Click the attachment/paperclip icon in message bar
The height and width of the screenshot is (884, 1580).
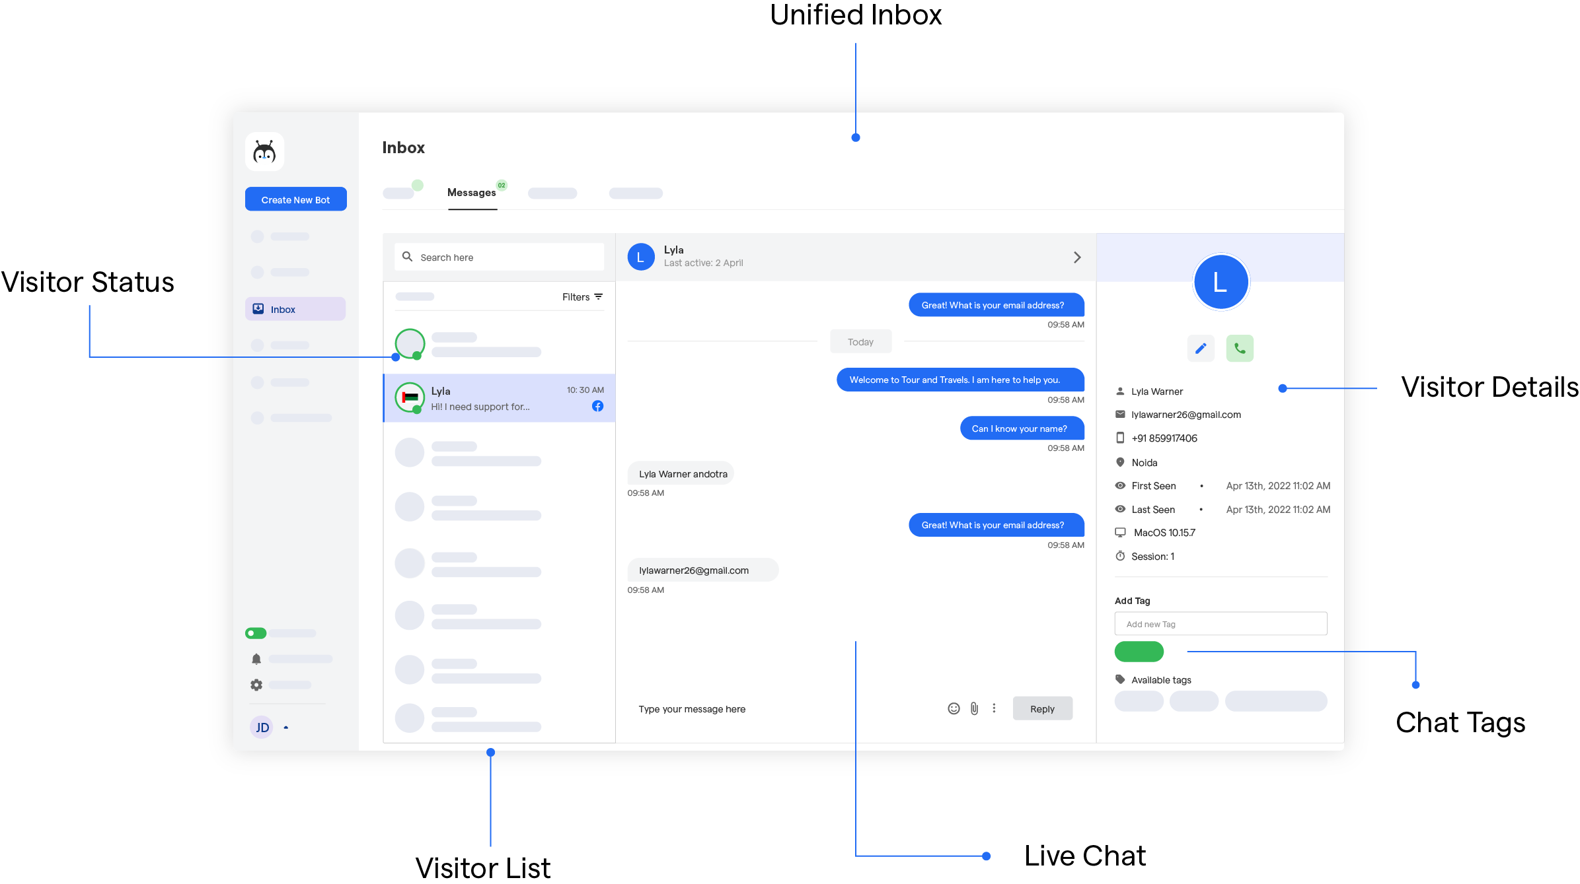(x=973, y=708)
